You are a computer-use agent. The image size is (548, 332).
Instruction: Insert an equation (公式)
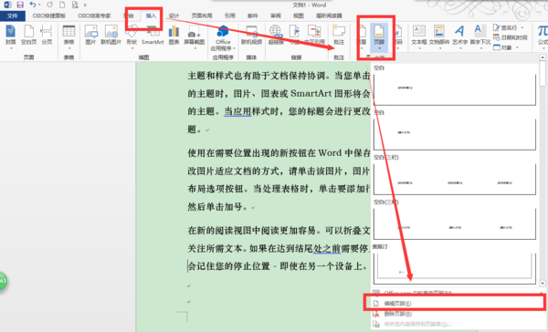click(x=543, y=36)
